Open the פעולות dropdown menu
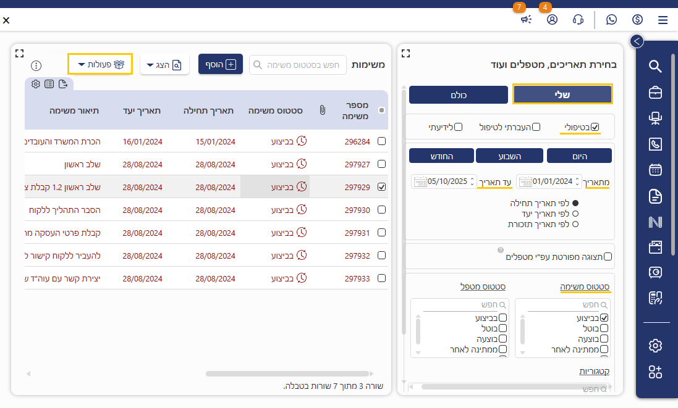This screenshot has height=408, width=678. click(100, 64)
